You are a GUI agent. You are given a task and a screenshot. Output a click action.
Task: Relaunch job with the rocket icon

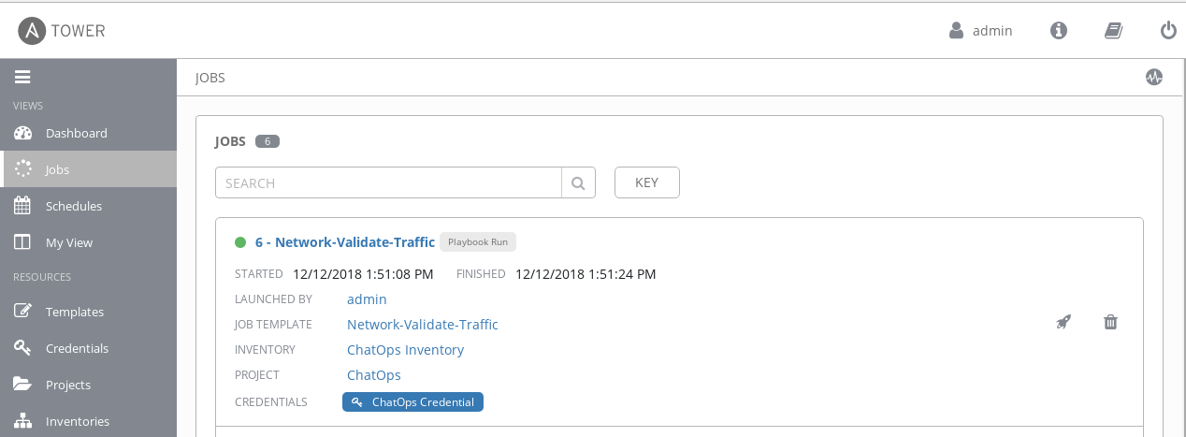tap(1063, 322)
